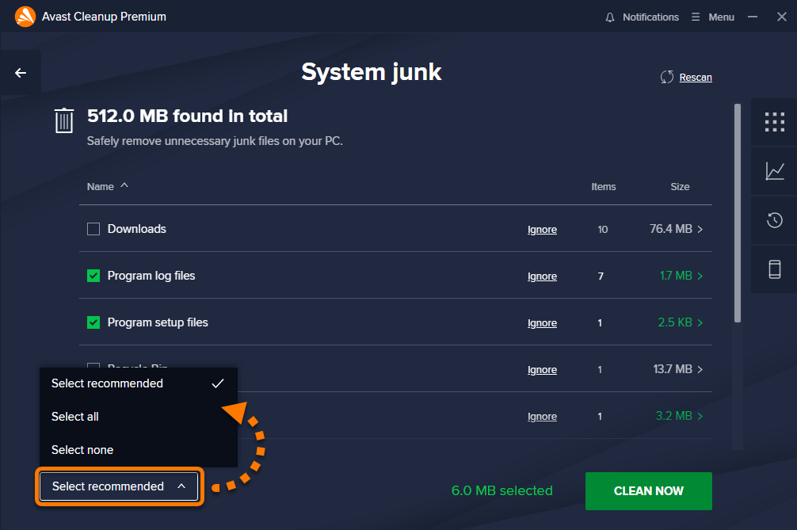
Task: Choose Select all from the menu
Action: click(x=139, y=417)
